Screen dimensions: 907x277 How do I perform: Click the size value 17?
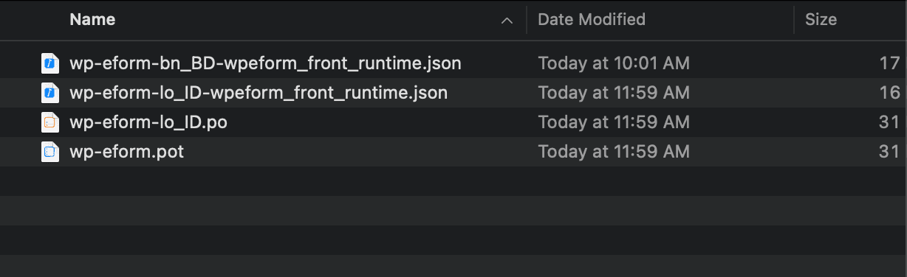click(x=890, y=63)
